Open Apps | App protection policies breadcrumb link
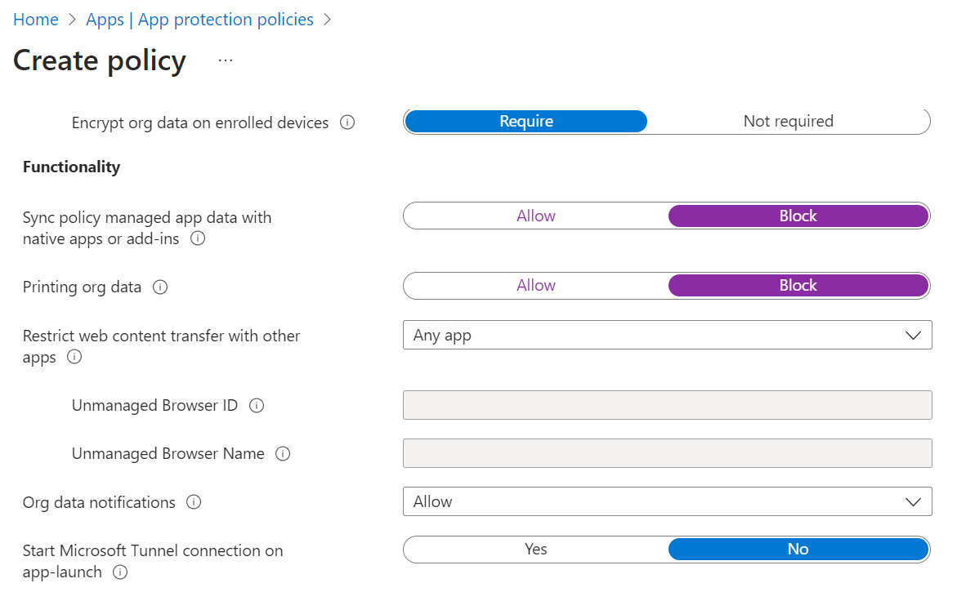 tap(199, 19)
